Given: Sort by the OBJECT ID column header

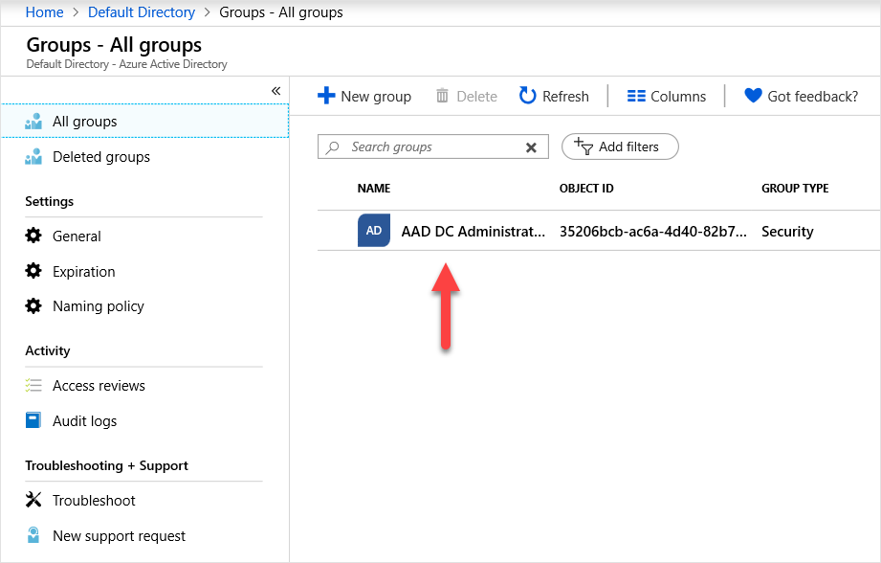Looking at the screenshot, I should (586, 189).
